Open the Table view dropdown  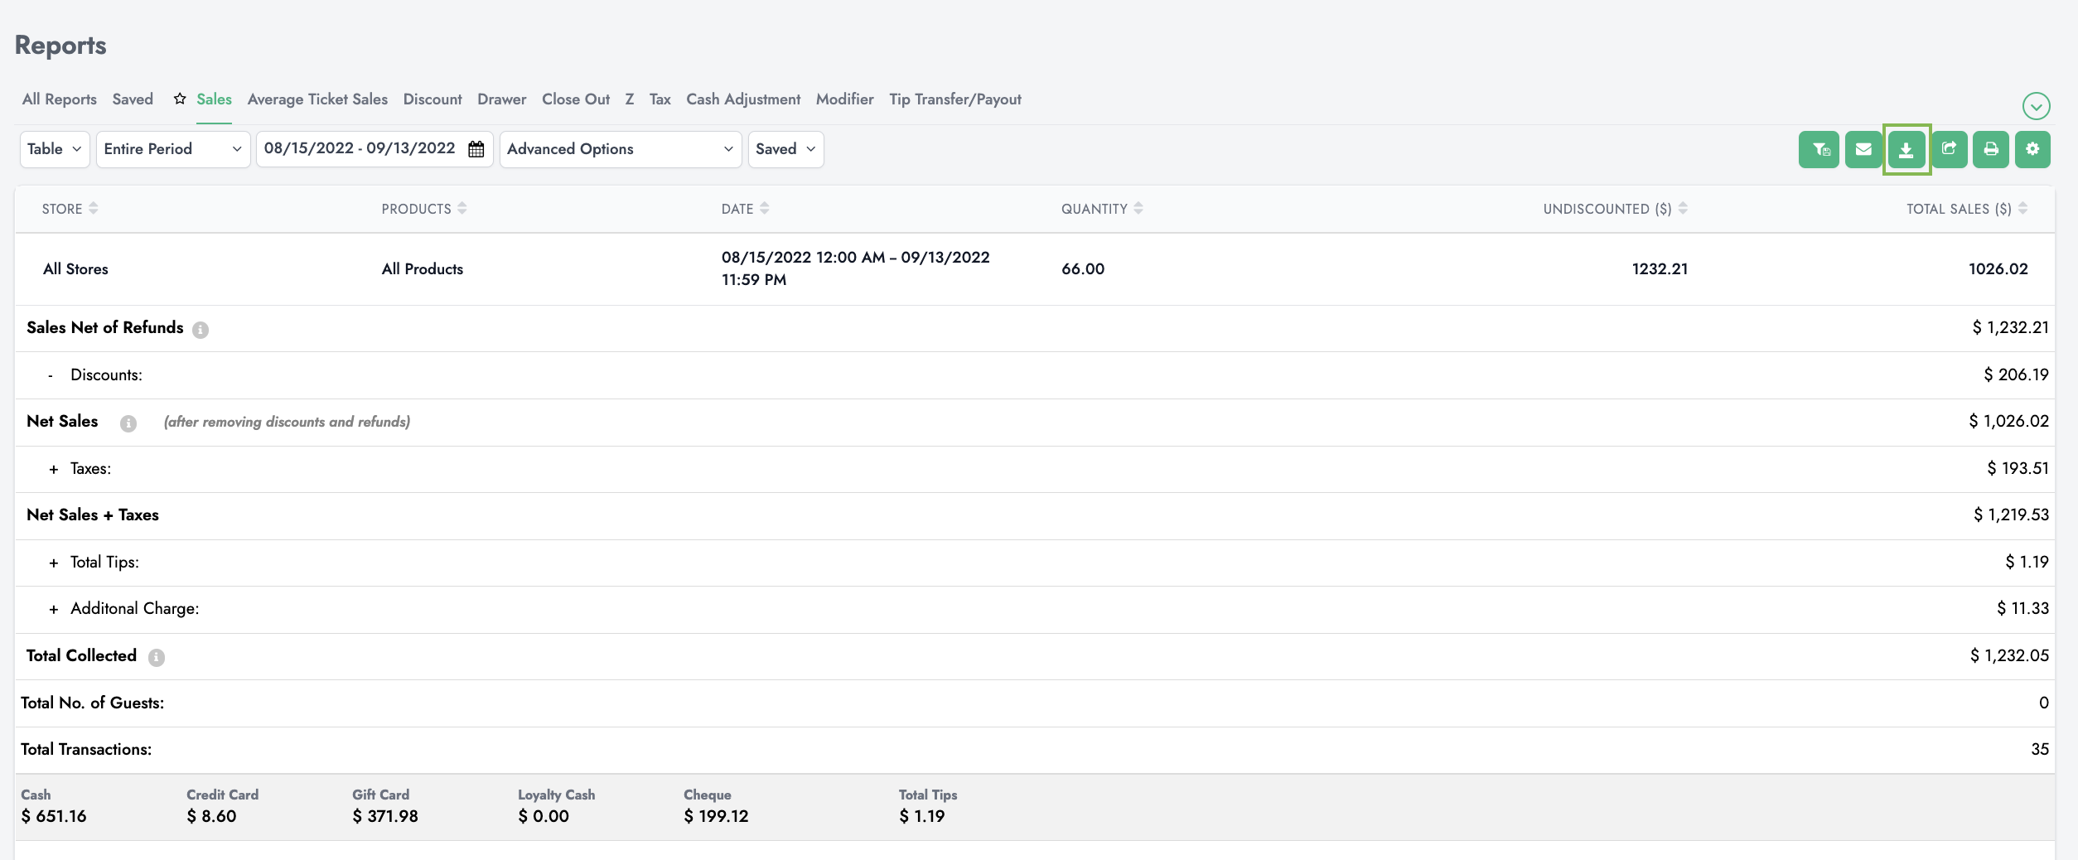tap(55, 149)
